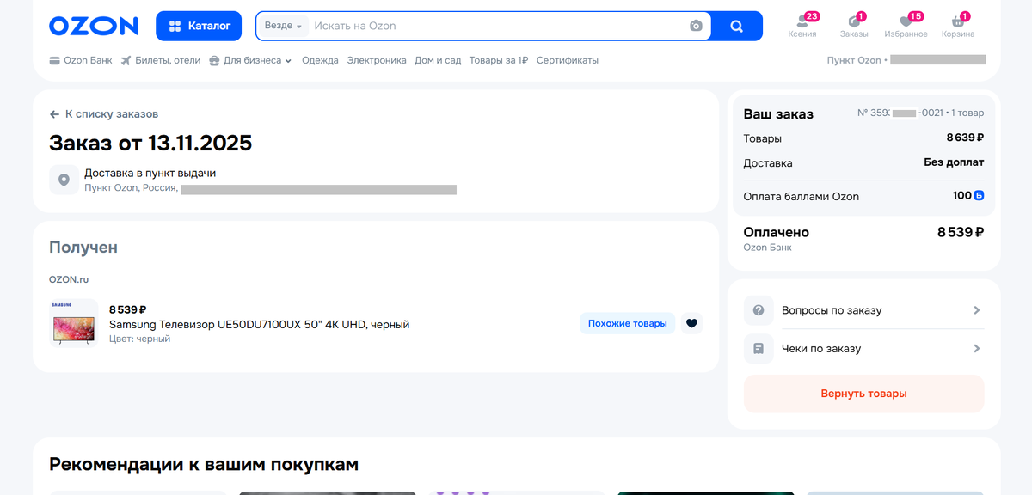Open Samsung Телевизор UE50DU7100UX product title
This screenshot has height=495, width=1032.
(x=259, y=324)
